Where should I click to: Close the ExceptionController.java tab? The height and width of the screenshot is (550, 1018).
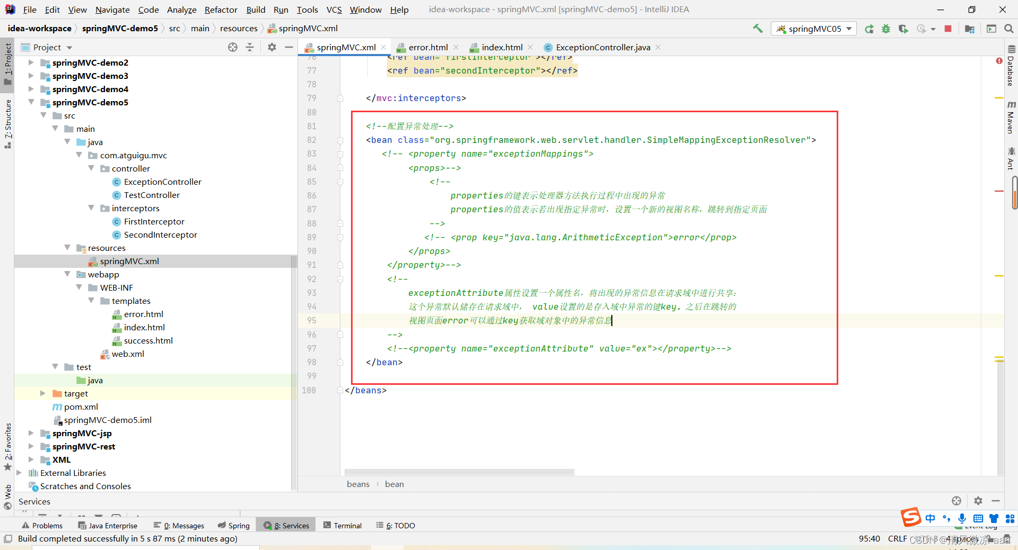click(x=658, y=47)
